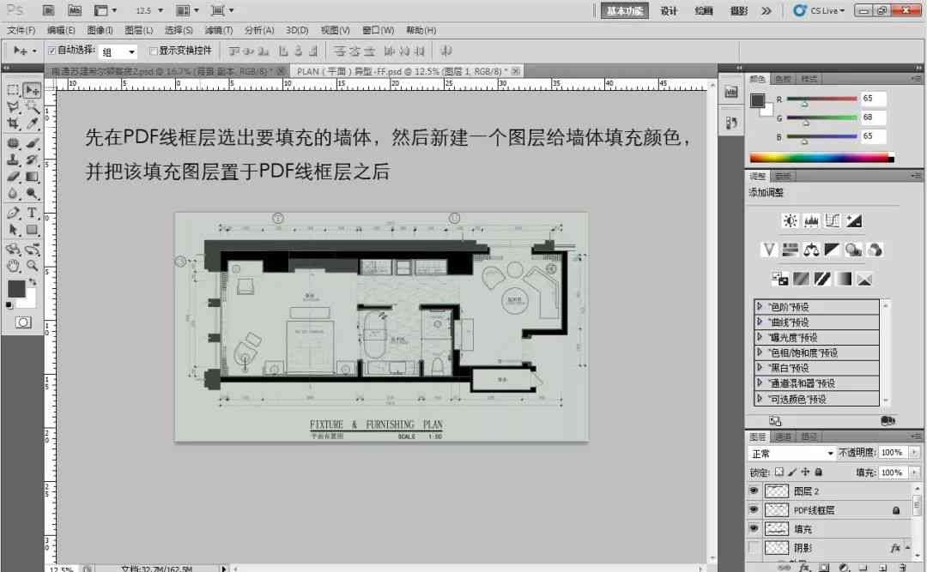Select the Lasso tool

click(x=13, y=107)
